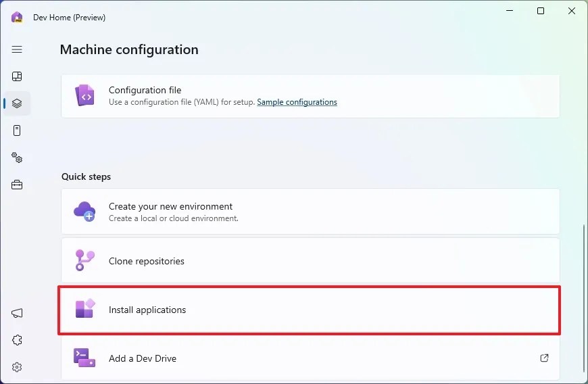This screenshot has width=588, height=384.
Task: Open the Environments sidebar icon
Action: coord(17,130)
